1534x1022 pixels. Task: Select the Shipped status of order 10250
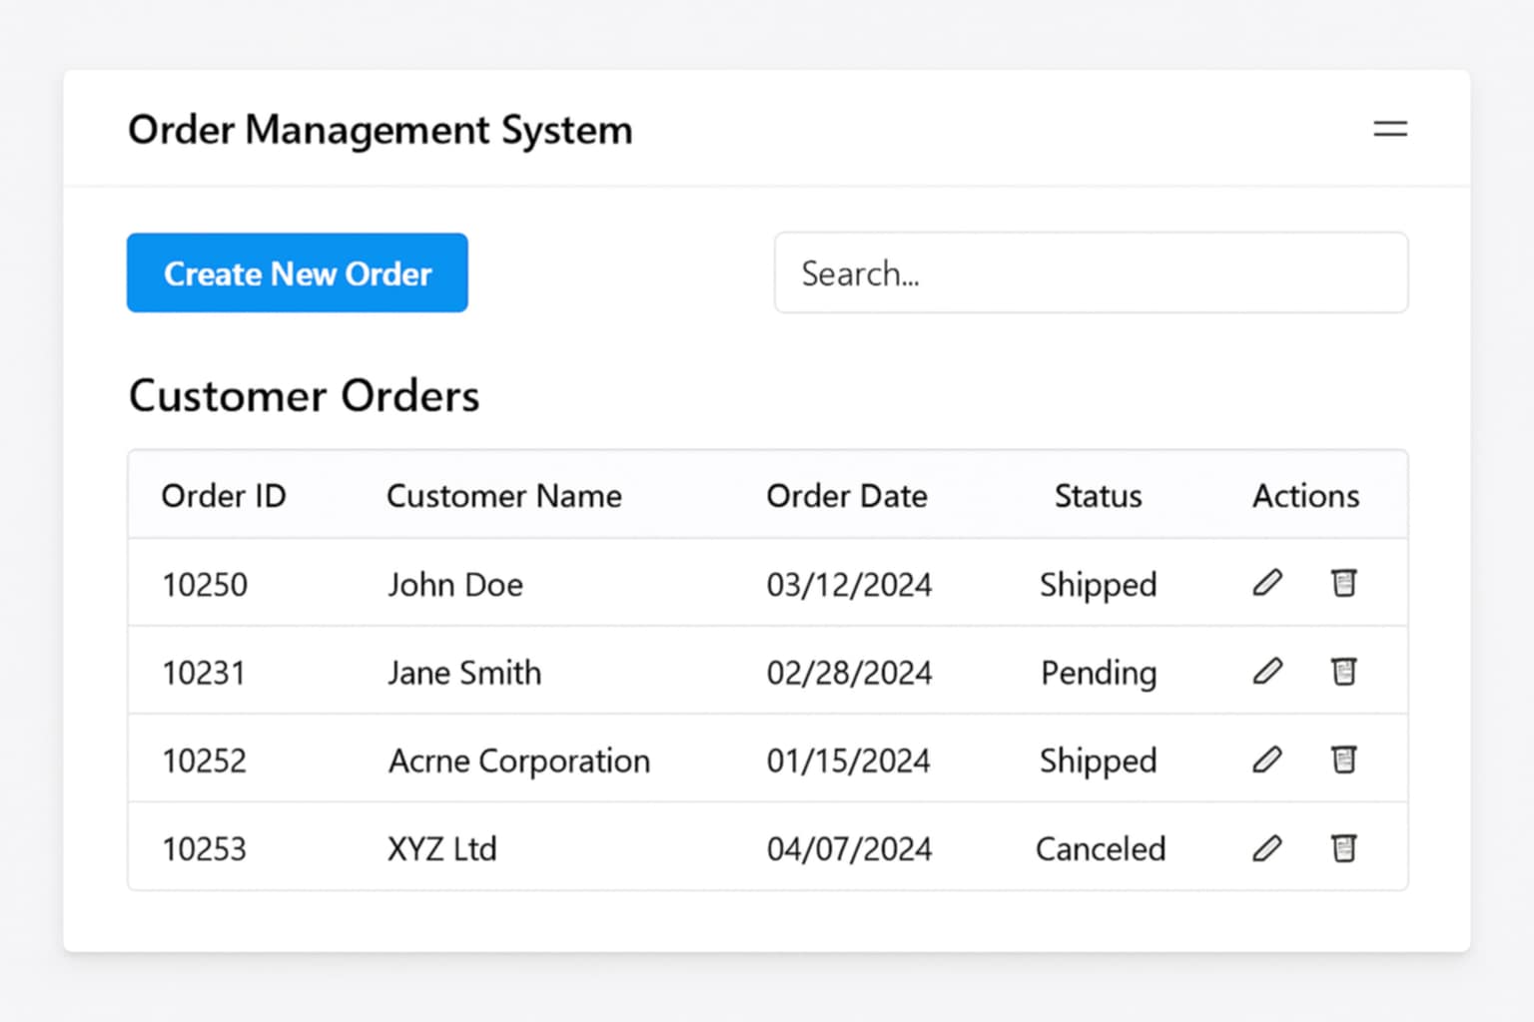point(1098,585)
